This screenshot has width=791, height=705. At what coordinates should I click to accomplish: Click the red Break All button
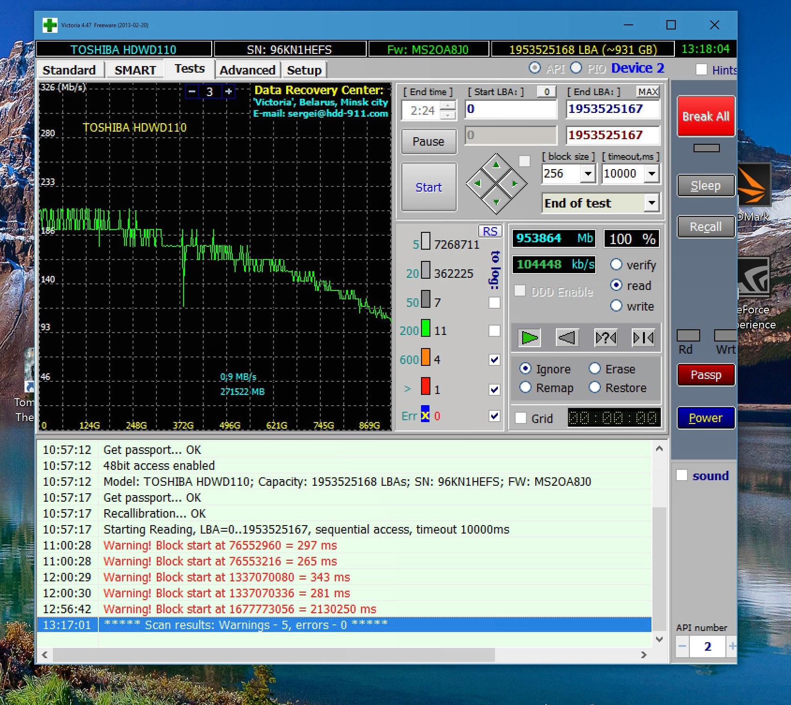[x=706, y=116]
